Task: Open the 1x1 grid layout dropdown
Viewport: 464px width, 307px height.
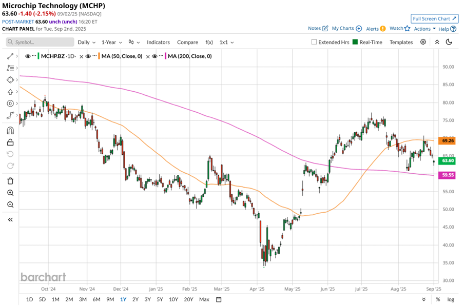Action: (x=226, y=42)
